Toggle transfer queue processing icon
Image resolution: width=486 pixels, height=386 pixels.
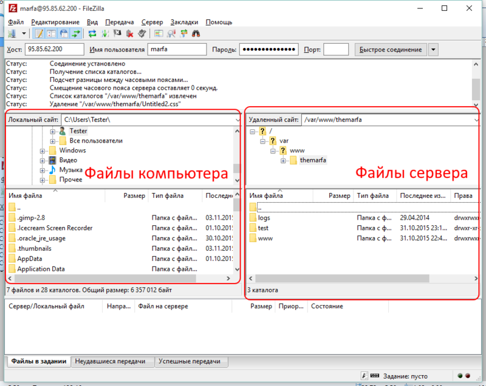[105, 33]
